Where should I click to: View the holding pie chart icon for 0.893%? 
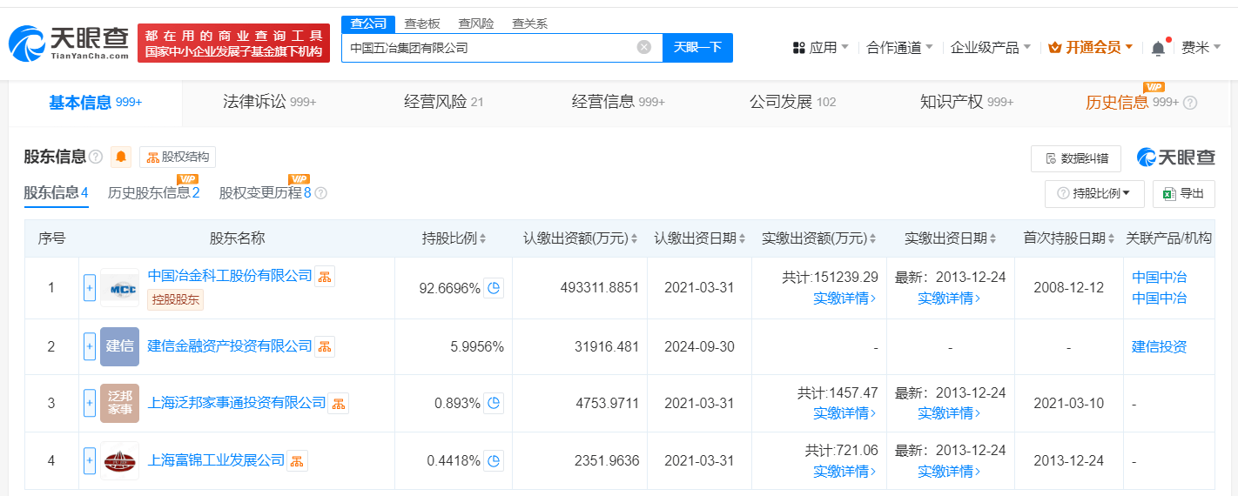pyautogui.click(x=494, y=403)
